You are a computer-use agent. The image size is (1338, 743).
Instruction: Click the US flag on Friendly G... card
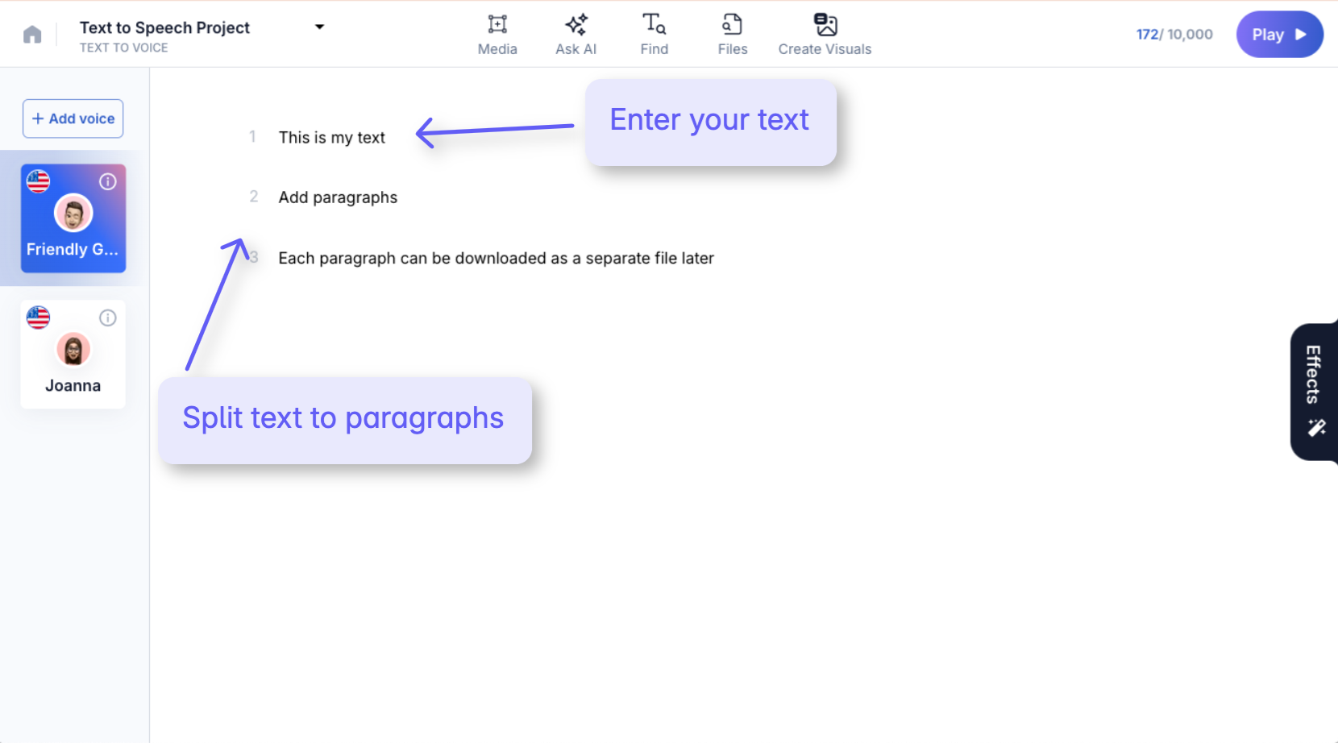pyautogui.click(x=38, y=182)
